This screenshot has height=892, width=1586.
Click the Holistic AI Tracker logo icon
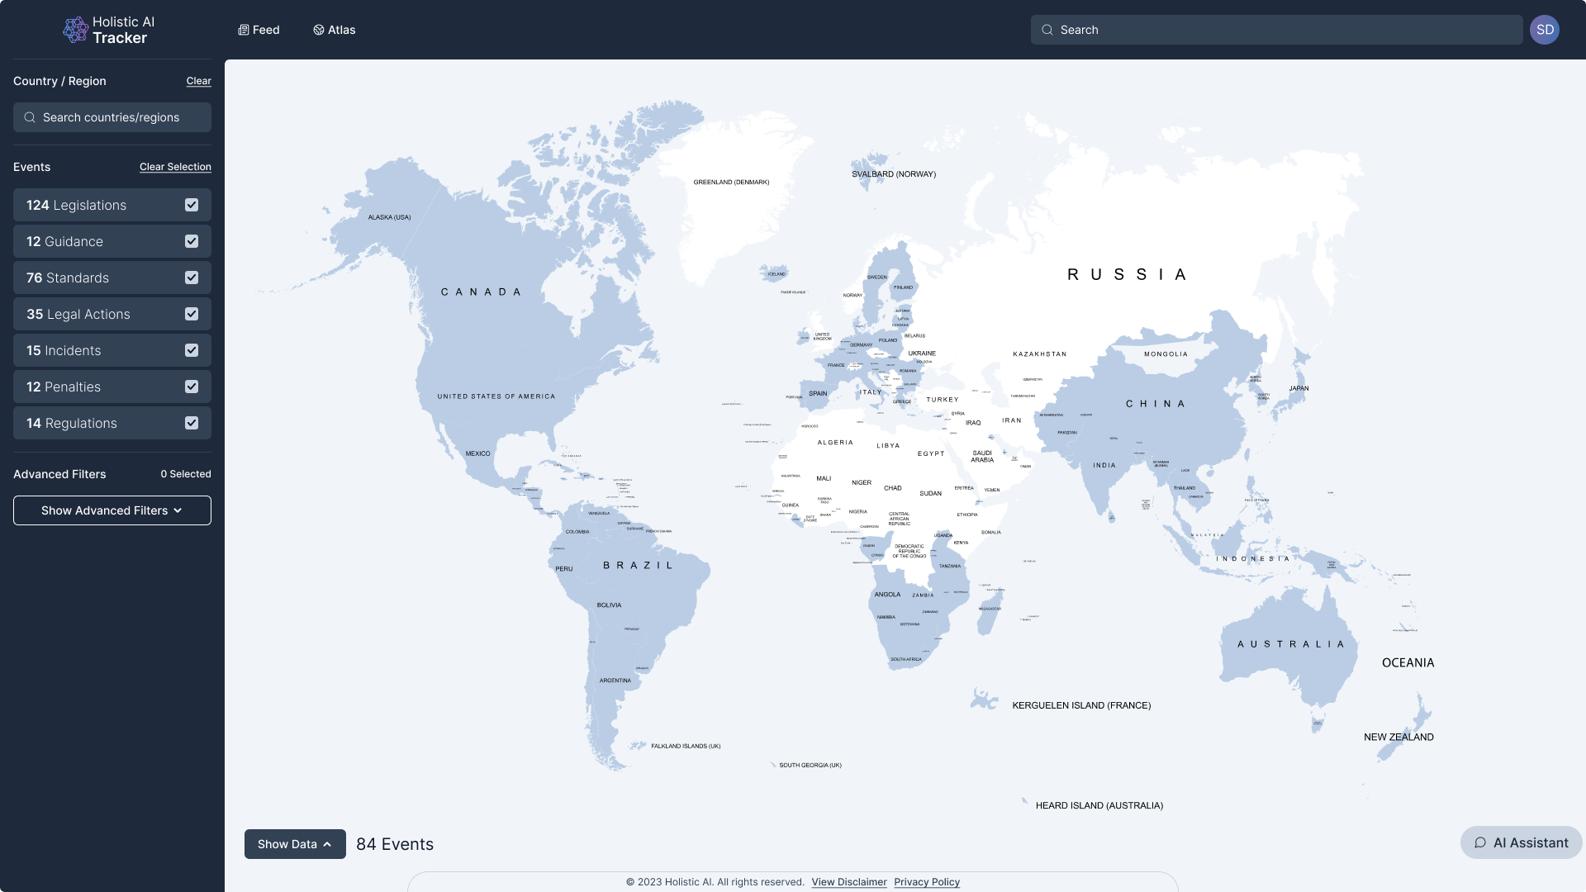pyautogui.click(x=75, y=30)
